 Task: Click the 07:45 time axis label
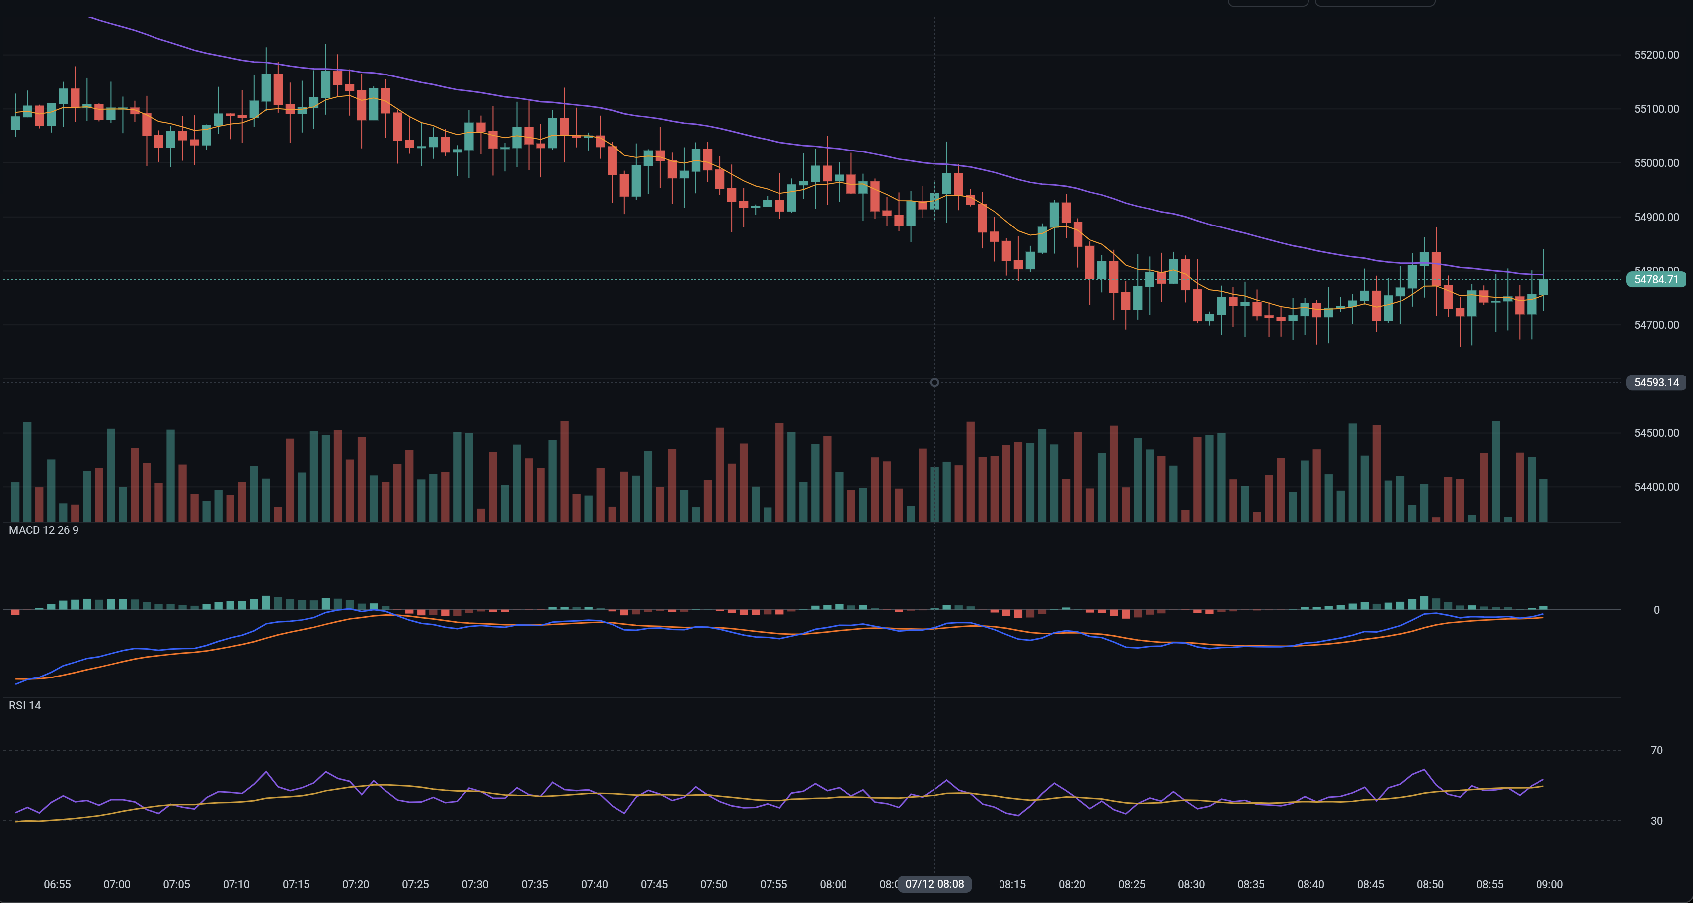point(655,884)
